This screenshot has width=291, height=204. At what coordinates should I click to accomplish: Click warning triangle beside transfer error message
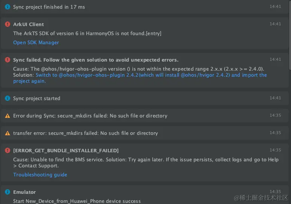pos(8,133)
